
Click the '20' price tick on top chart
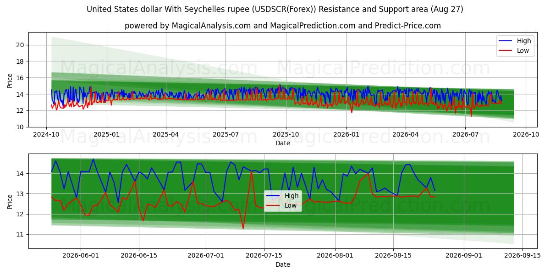(x=20, y=45)
